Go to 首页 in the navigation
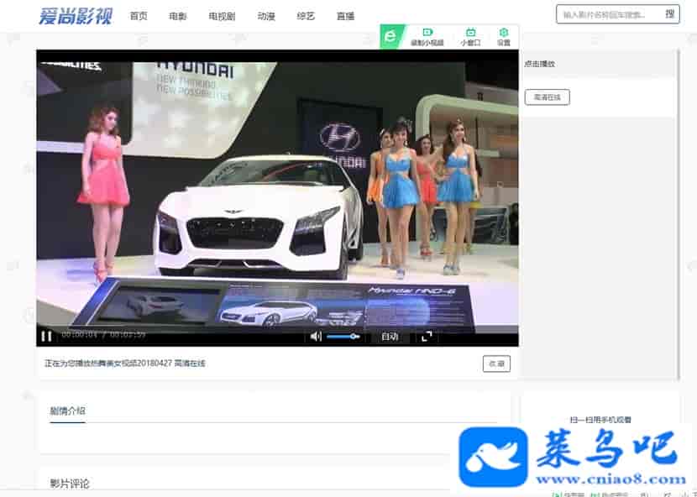The width and height of the screenshot is (697, 497). pyautogui.click(x=139, y=16)
